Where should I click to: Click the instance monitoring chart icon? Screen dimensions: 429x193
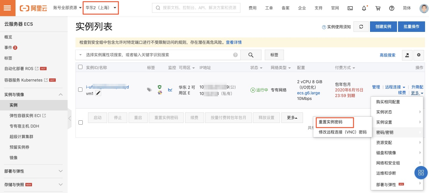click(170, 89)
